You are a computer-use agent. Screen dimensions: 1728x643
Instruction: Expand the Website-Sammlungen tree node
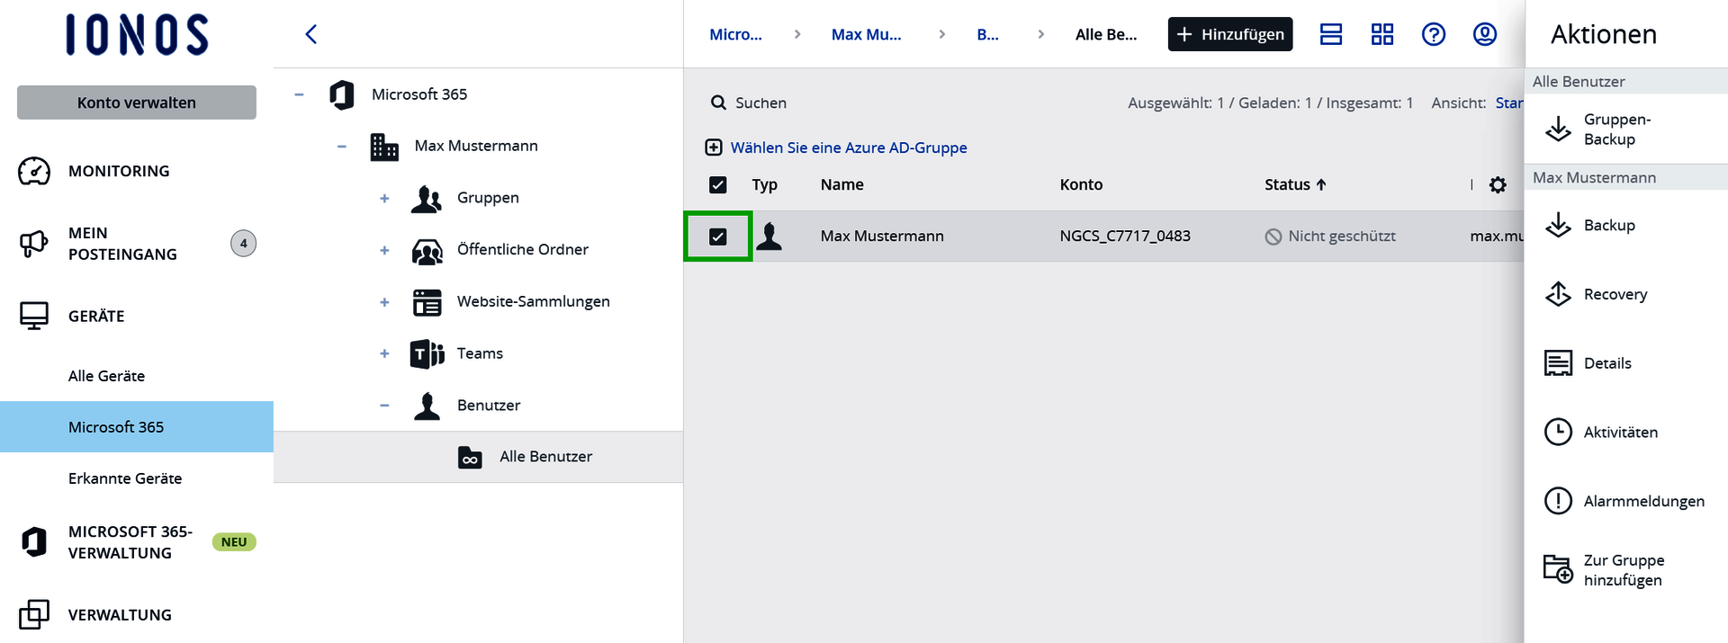(384, 302)
